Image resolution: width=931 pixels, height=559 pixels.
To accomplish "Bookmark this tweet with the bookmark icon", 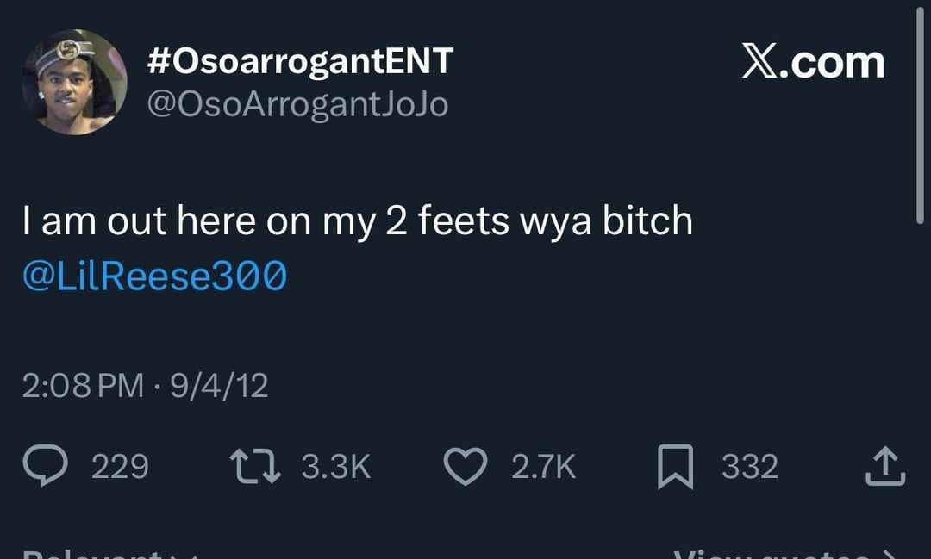I will coord(675,467).
